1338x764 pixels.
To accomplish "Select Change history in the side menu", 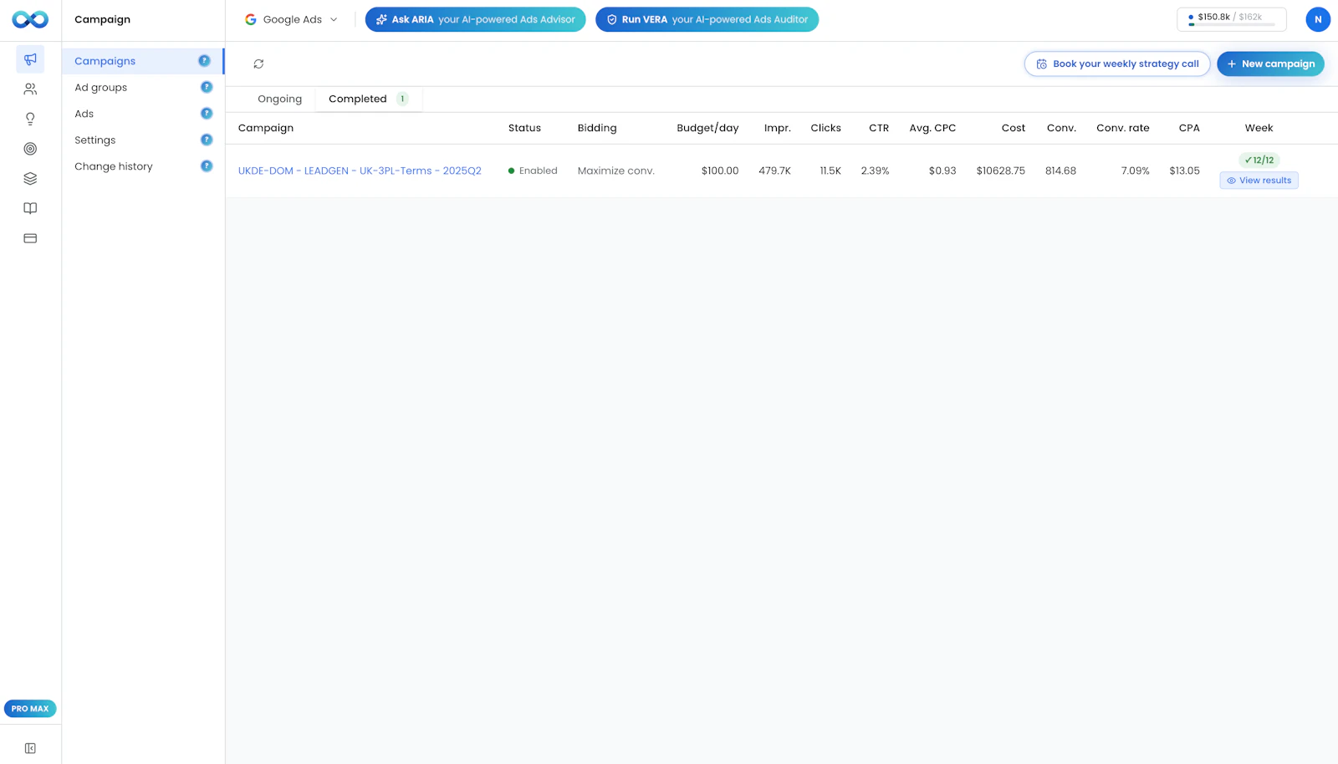I will point(142,166).
